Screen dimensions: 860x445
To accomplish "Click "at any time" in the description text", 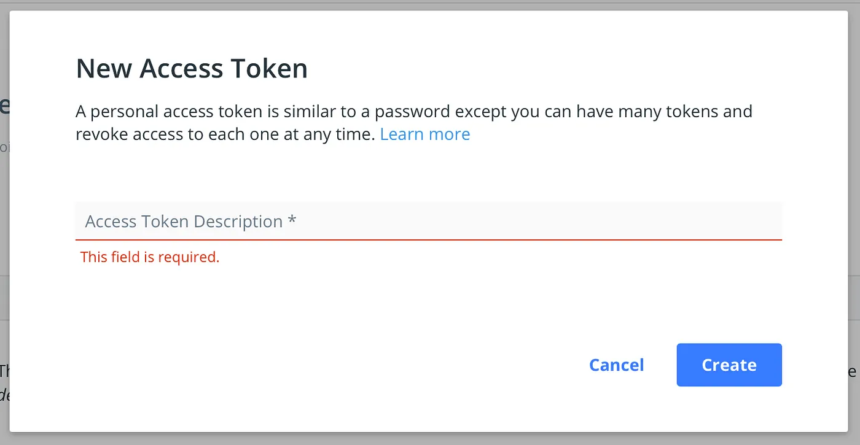I will point(340,134).
